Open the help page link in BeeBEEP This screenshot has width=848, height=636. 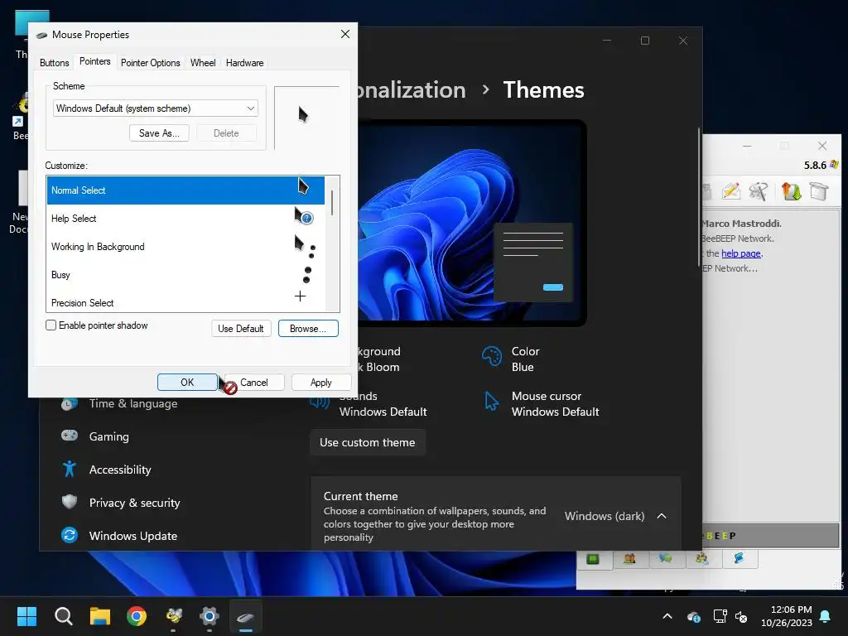741,253
